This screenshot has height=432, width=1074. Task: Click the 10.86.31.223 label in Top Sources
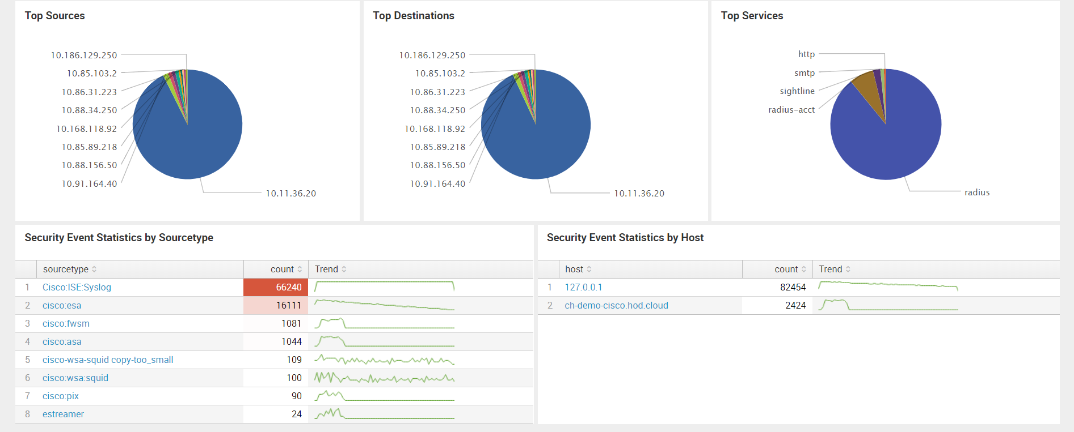point(89,92)
